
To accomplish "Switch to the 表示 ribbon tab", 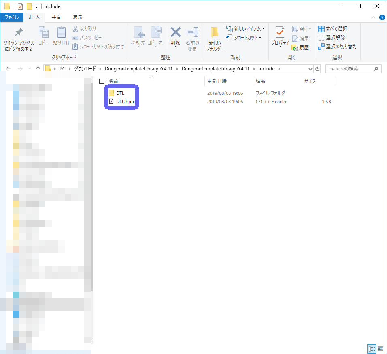I will 77,17.
